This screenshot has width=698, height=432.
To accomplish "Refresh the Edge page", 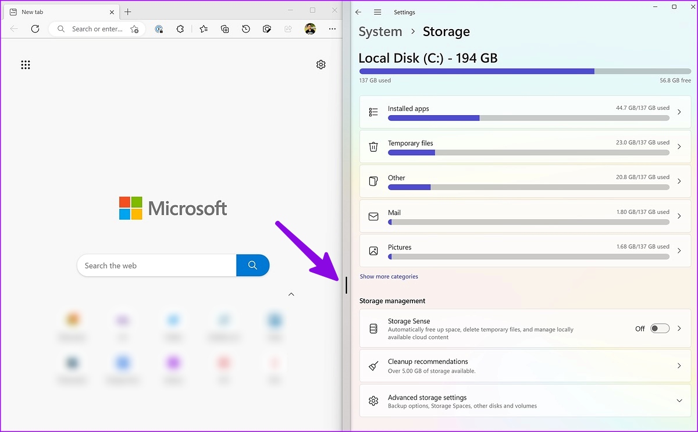I will point(35,28).
